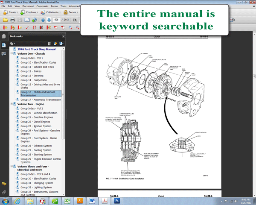Open the Combine dropdown menu

pos(29,12)
